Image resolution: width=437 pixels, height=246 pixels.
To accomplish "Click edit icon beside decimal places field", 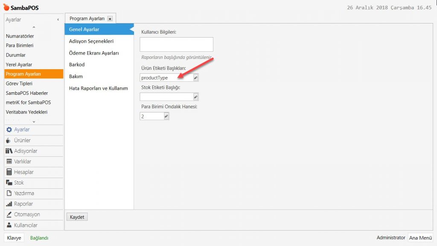I will [x=166, y=116].
